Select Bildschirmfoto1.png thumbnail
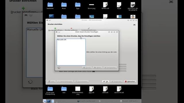Screen dimensions: 184x103 [x=78, y=90]
